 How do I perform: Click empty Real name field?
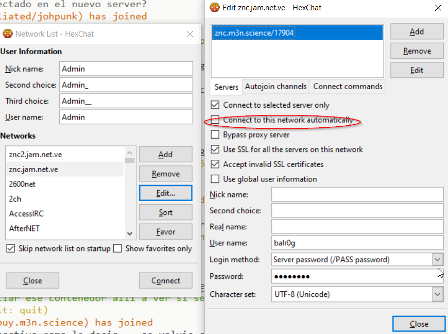[357, 226]
